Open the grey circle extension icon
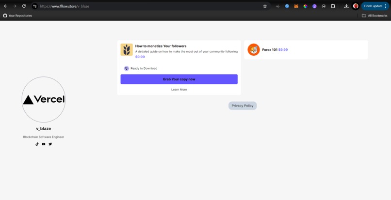 [x=324, y=6]
